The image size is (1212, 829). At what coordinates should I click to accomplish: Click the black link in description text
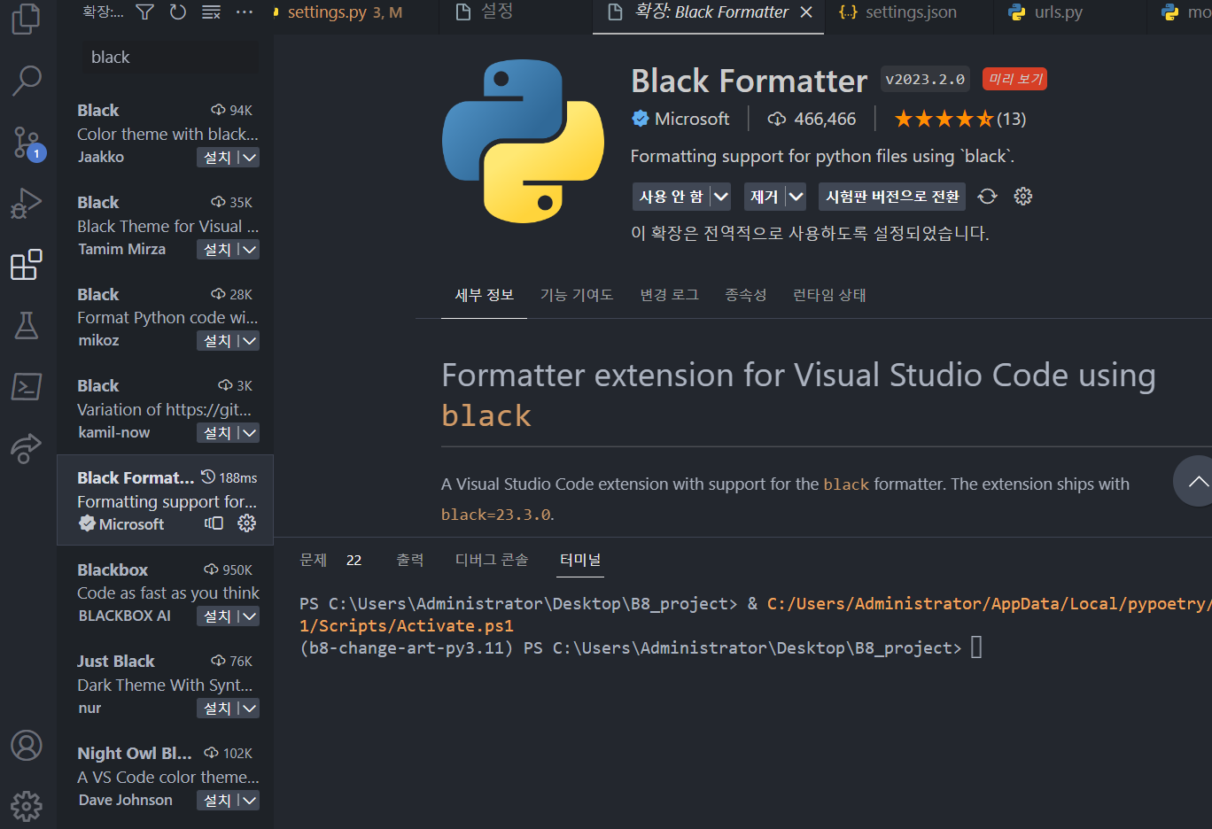click(x=846, y=484)
